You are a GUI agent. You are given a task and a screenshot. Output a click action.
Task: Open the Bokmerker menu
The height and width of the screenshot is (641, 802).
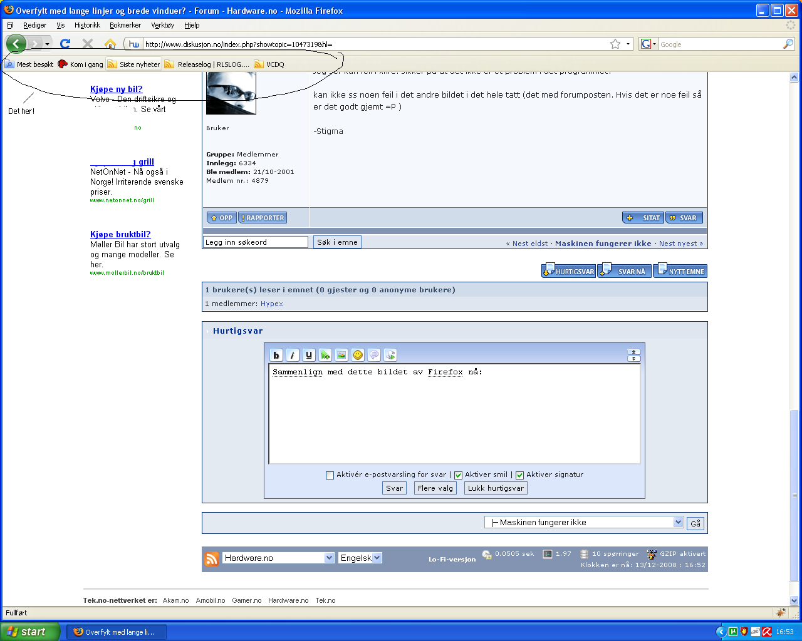click(125, 25)
